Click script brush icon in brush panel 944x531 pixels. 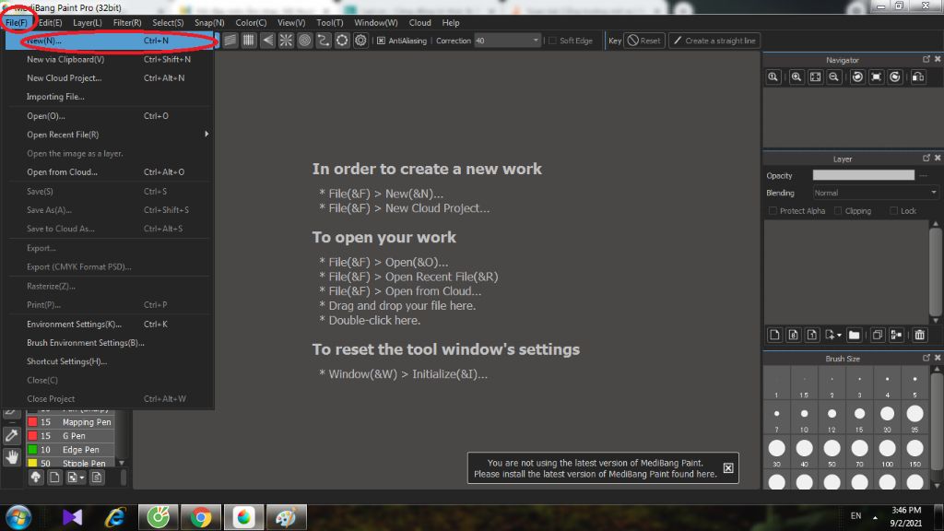click(x=97, y=478)
